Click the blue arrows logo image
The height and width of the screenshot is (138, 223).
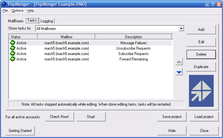[201, 91]
